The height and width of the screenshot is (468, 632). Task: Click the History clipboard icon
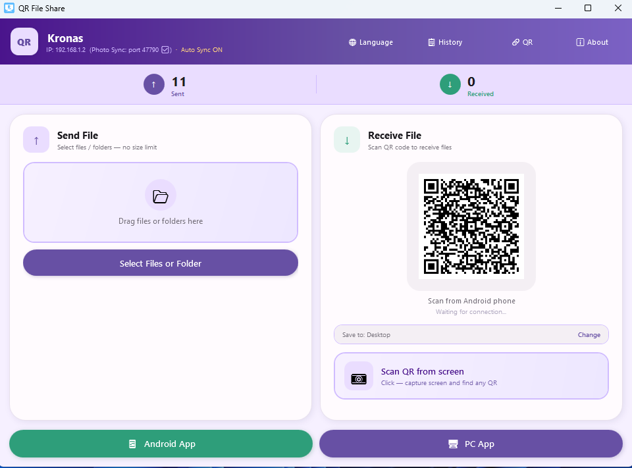(x=431, y=42)
